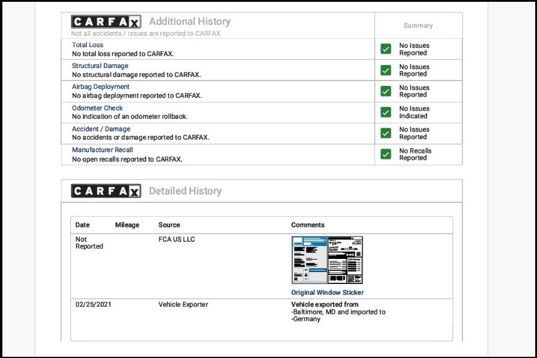
Task: Click the CARFAX logo in Detailed History
Action: coord(106,191)
